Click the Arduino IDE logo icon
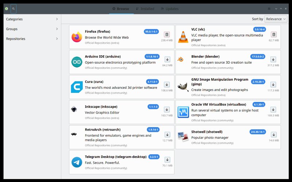292x182 pixels. pyautogui.click(x=77, y=62)
